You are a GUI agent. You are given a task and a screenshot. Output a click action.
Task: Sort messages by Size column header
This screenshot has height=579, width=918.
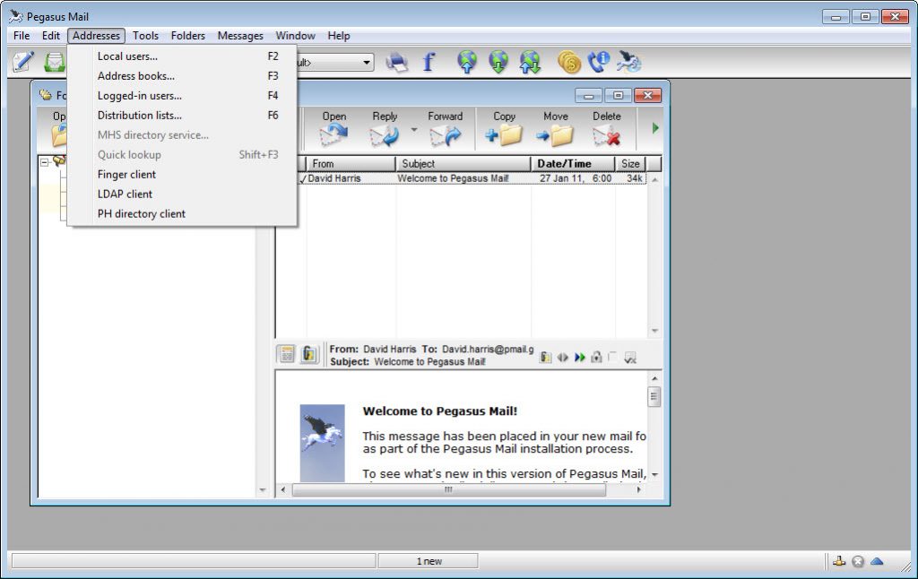(x=630, y=164)
